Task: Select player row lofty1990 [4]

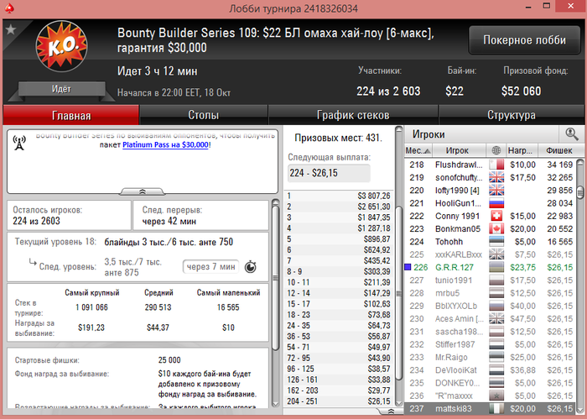Action: click(x=491, y=191)
